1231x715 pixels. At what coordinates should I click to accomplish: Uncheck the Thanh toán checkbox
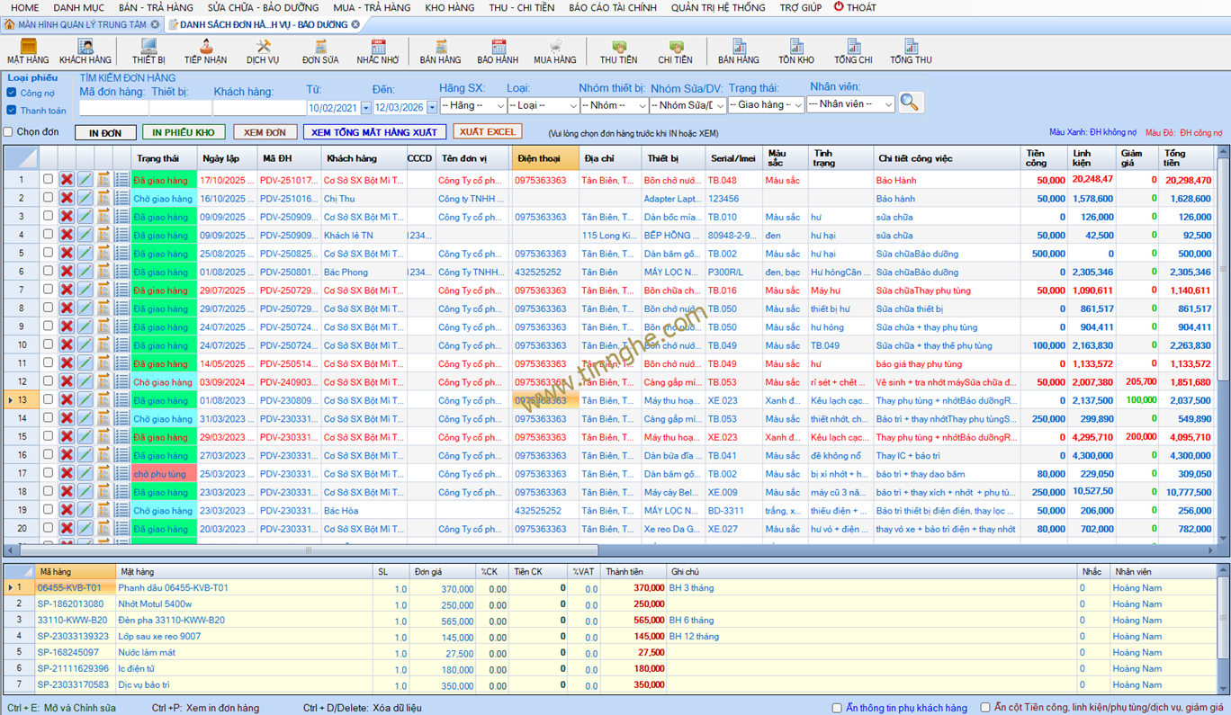coord(12,111)
